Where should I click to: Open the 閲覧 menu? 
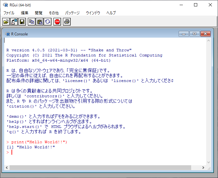click(x=38, y=13)
